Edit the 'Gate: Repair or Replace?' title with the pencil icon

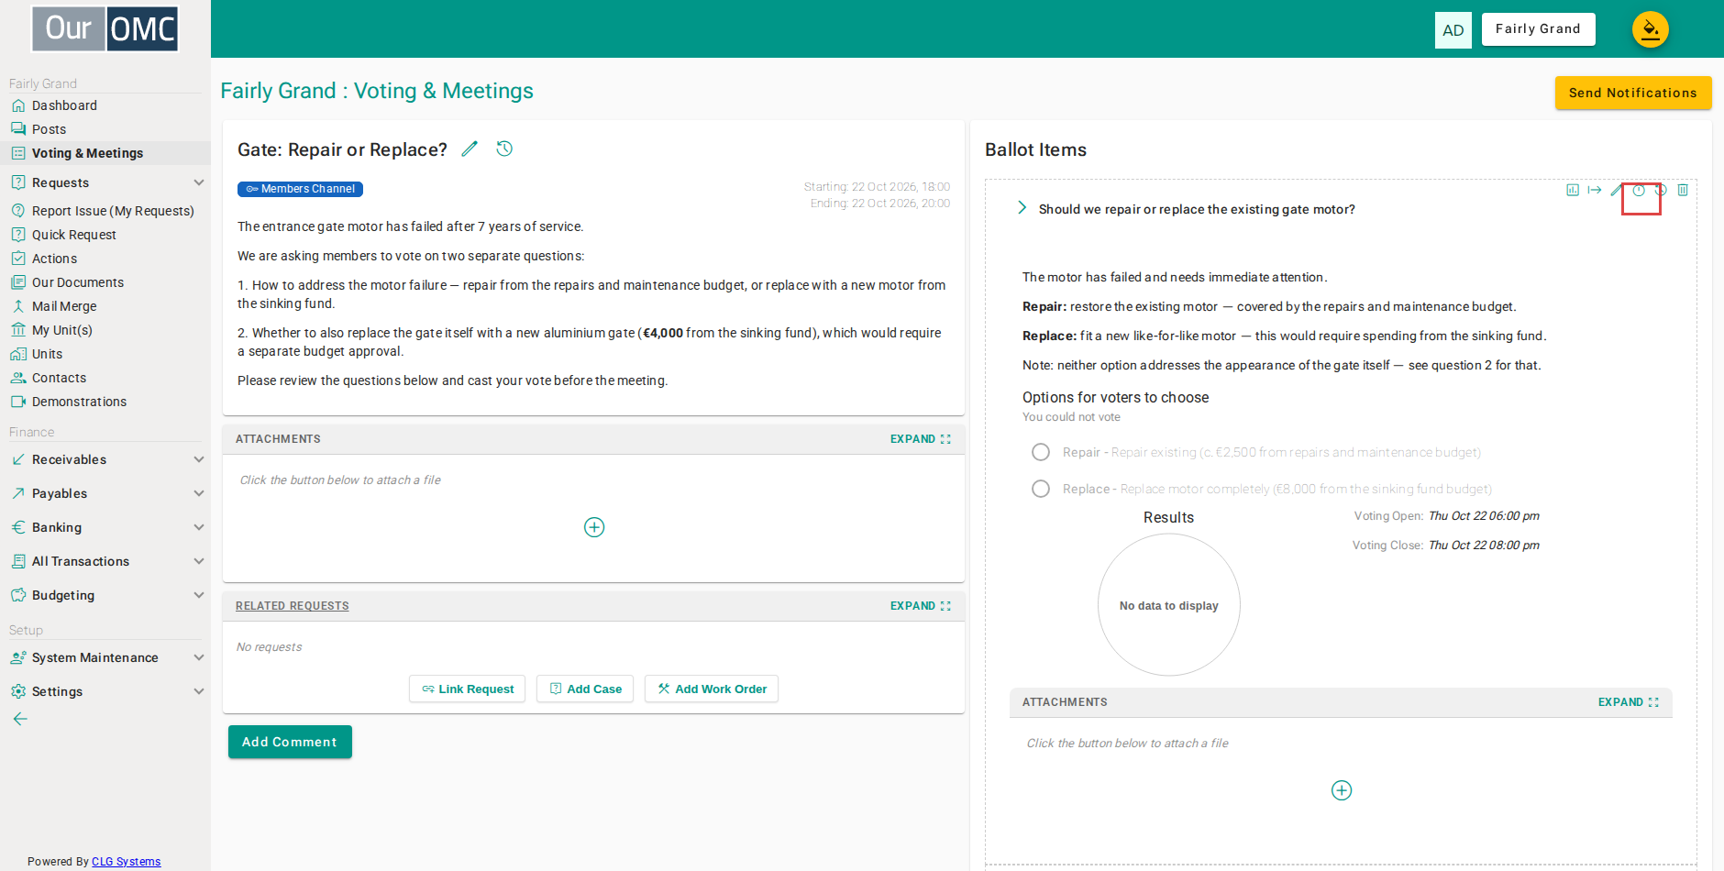tap(470, 149)
